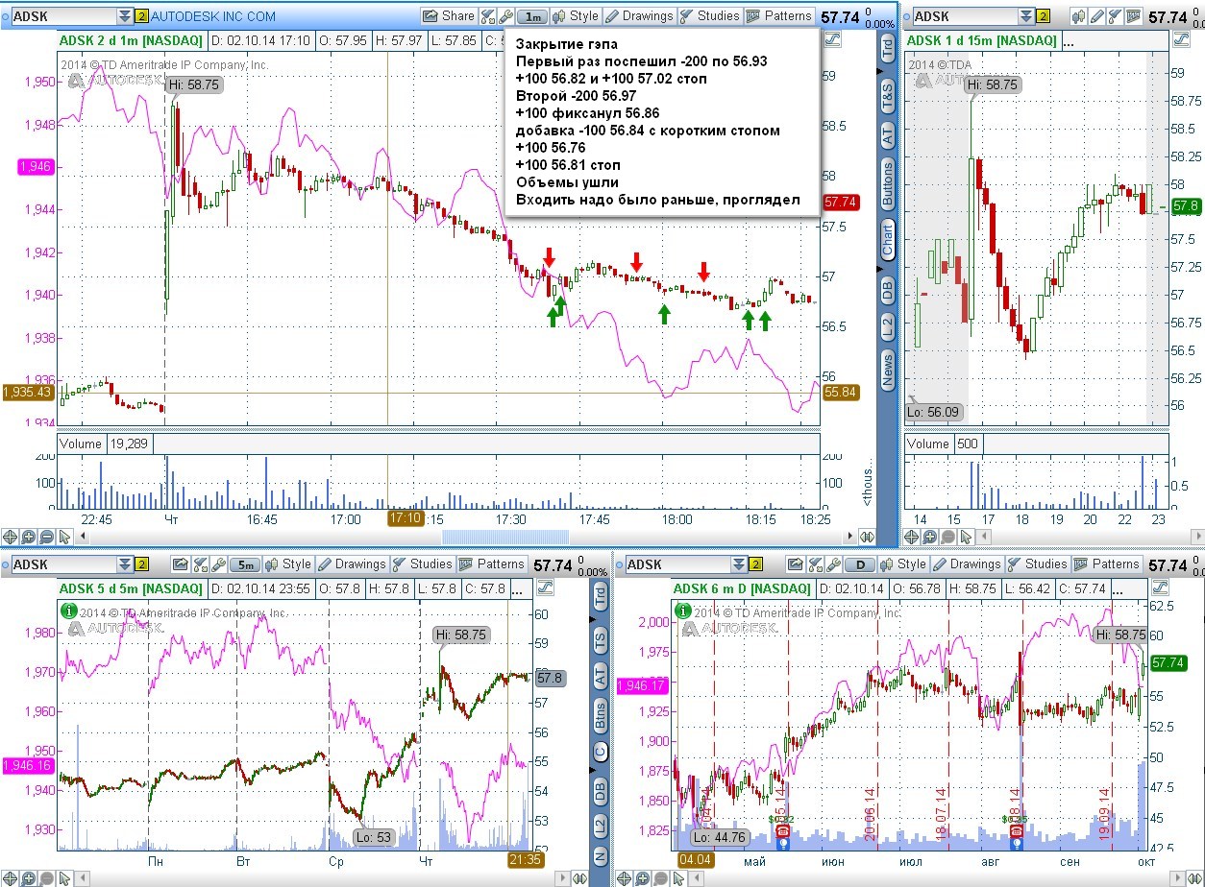The image size is (1205, 887).
Task: Open Studies menu in 5m chart
Action: [423, 564]
